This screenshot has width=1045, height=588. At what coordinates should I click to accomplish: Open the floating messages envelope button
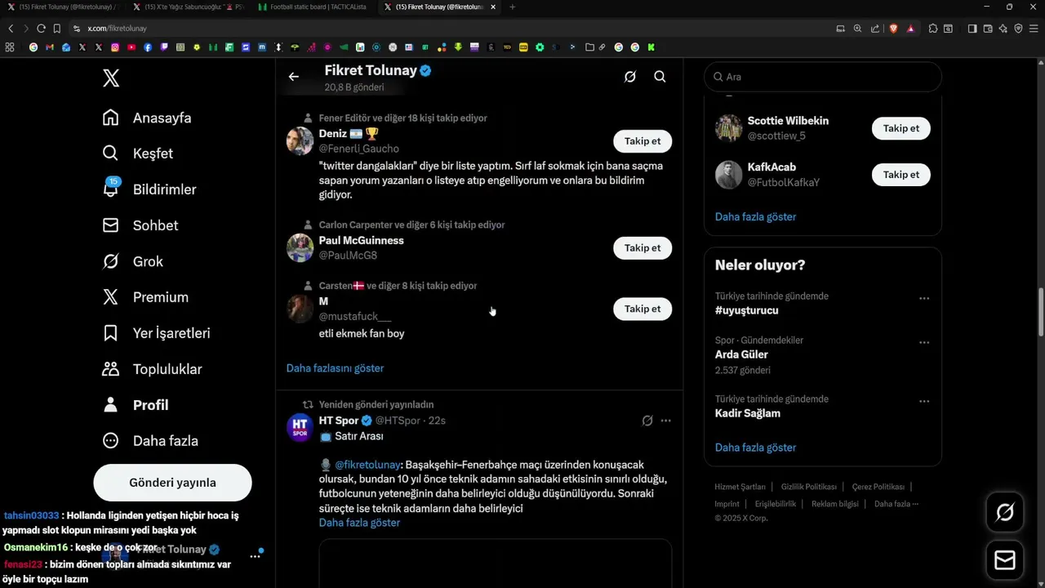[1005, 560]
